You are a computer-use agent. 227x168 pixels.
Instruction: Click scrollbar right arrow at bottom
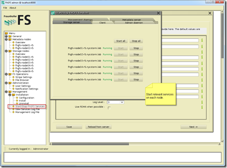(219, 144)
